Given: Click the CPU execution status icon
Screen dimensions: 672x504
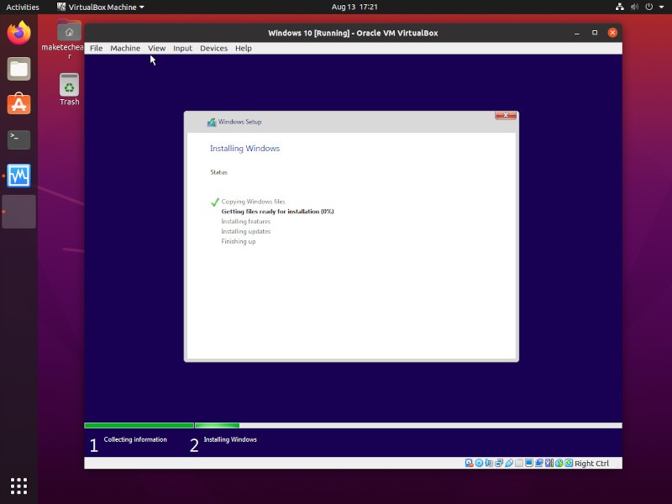Looking at the screenshot, I should click(549, 463).
